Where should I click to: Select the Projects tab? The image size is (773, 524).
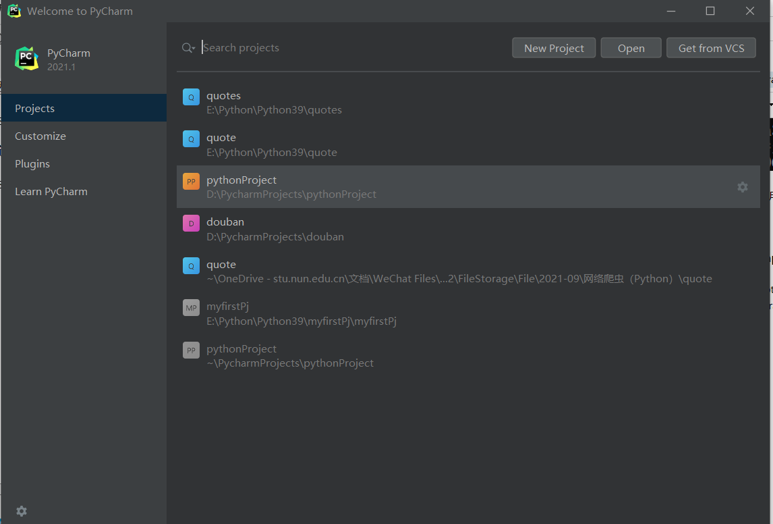click(x=84, y=108)
